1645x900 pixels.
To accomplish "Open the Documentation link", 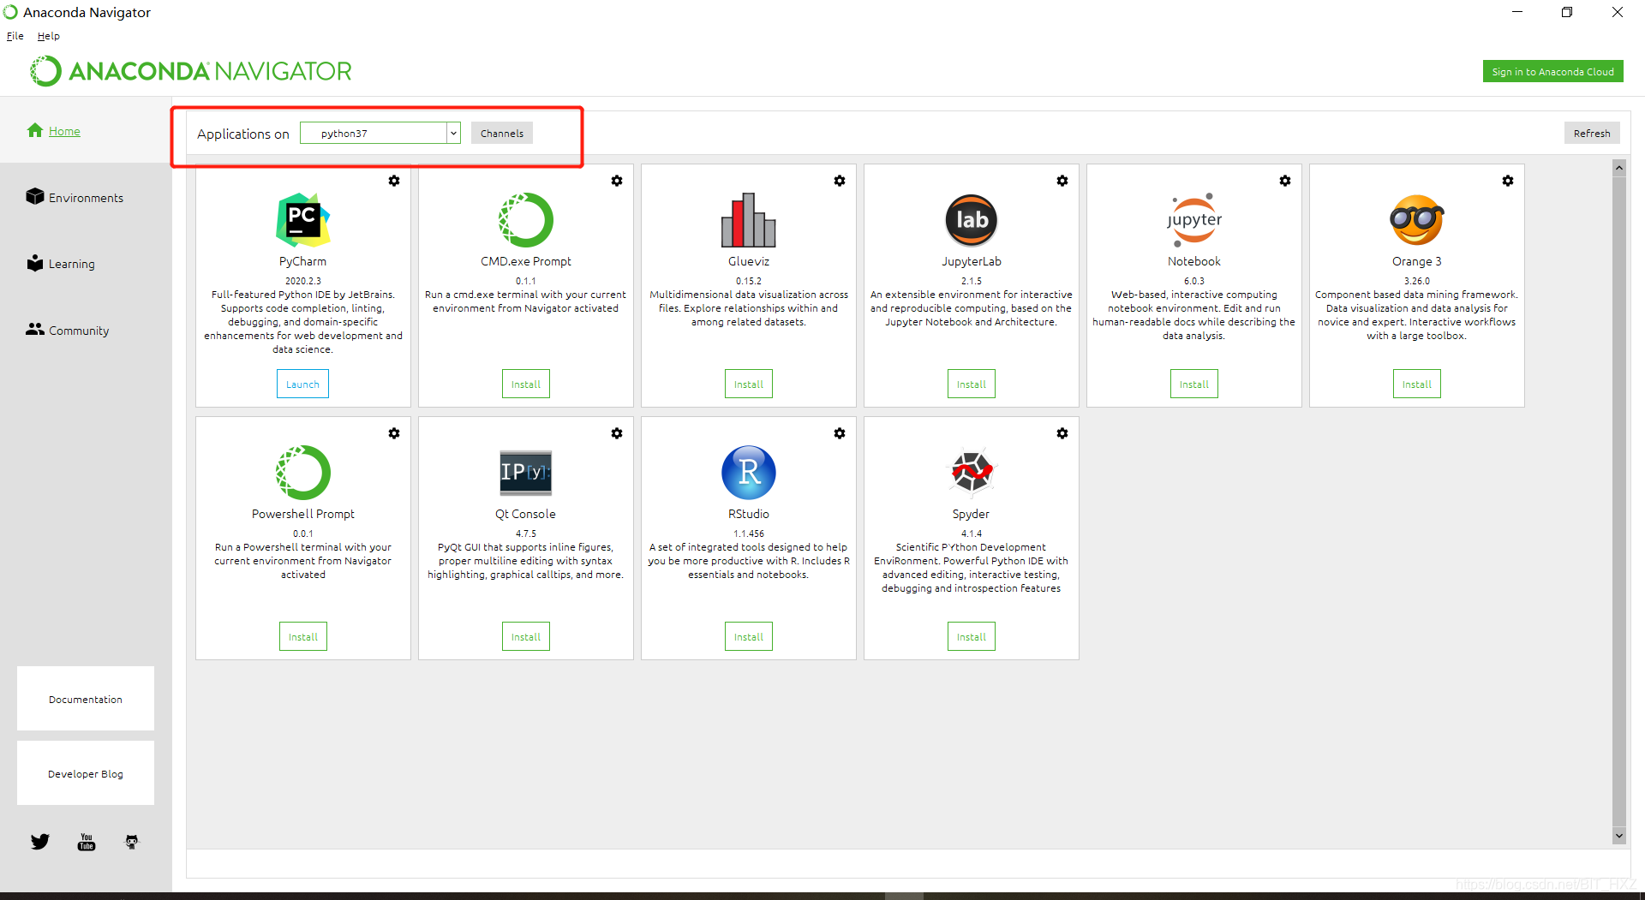I will click(86, 699).
